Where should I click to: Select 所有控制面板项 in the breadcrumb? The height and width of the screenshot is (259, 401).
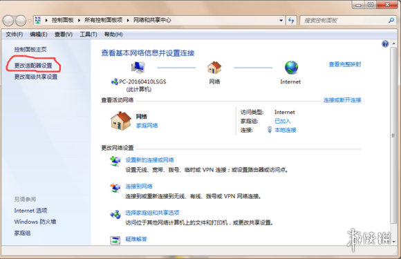[103, 20]
